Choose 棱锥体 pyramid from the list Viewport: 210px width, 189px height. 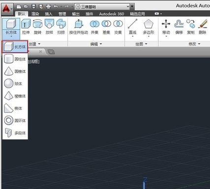coord(15,96)
